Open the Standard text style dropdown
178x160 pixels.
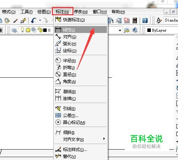[x=171, y=20]
